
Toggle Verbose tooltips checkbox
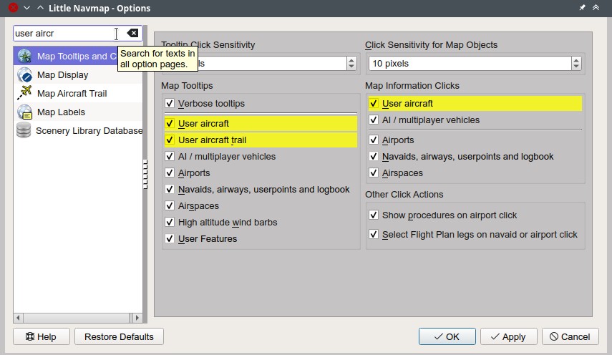(170, 103)
